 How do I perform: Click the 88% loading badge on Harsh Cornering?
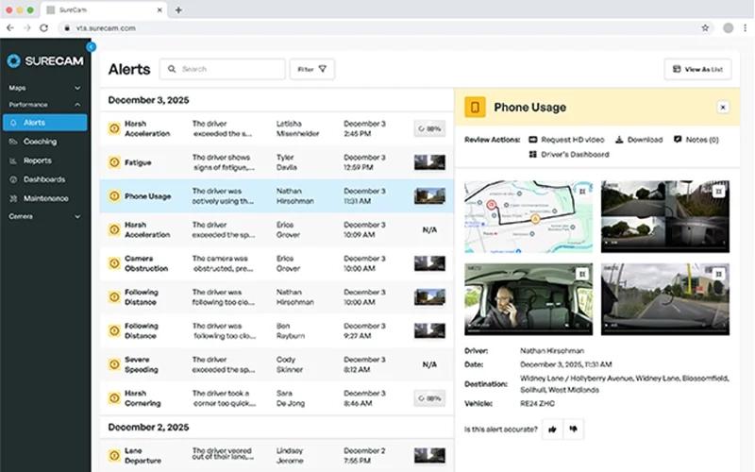(x=429, y=398)
